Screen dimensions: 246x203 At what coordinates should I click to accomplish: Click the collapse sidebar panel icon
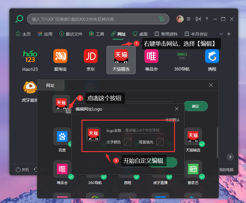click(198, 19)
